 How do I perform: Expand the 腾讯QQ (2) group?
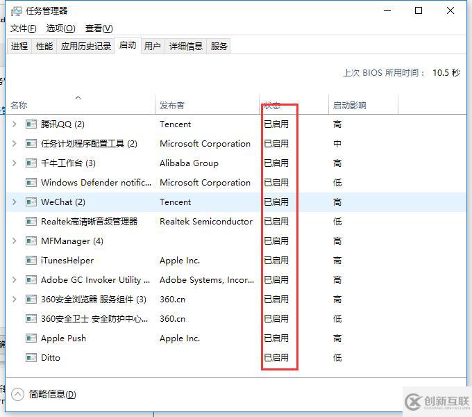[x=15, y=124]
